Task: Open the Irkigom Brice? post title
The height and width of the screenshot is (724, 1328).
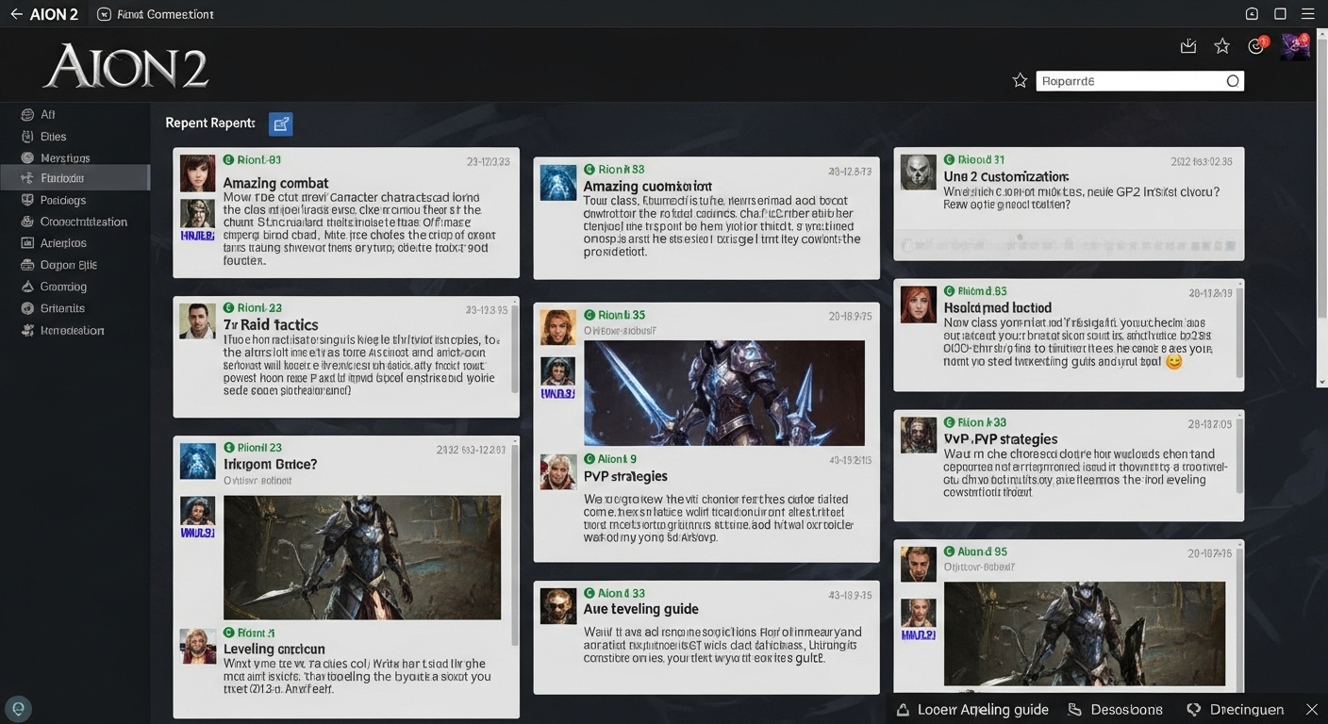Action: [270, 464]
